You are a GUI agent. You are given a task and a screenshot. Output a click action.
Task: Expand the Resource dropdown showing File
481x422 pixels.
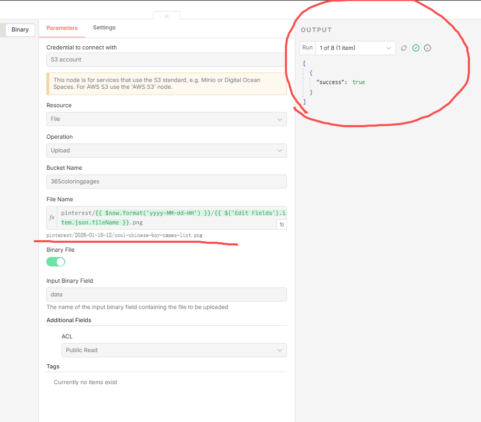pyautogui.click(x=166, y=119)
